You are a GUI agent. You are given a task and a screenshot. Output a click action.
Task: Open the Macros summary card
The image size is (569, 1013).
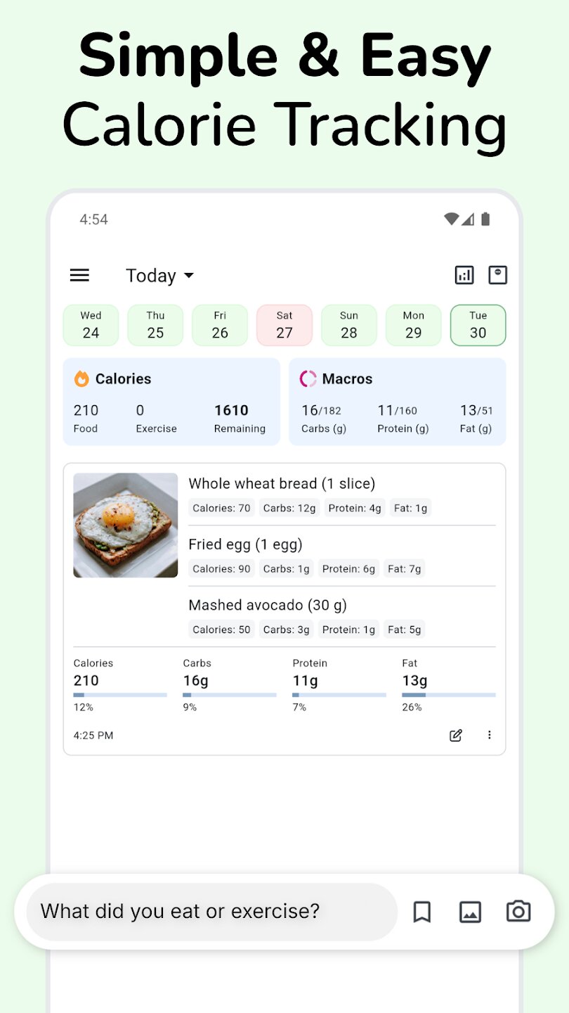click(x=397, y=402)
